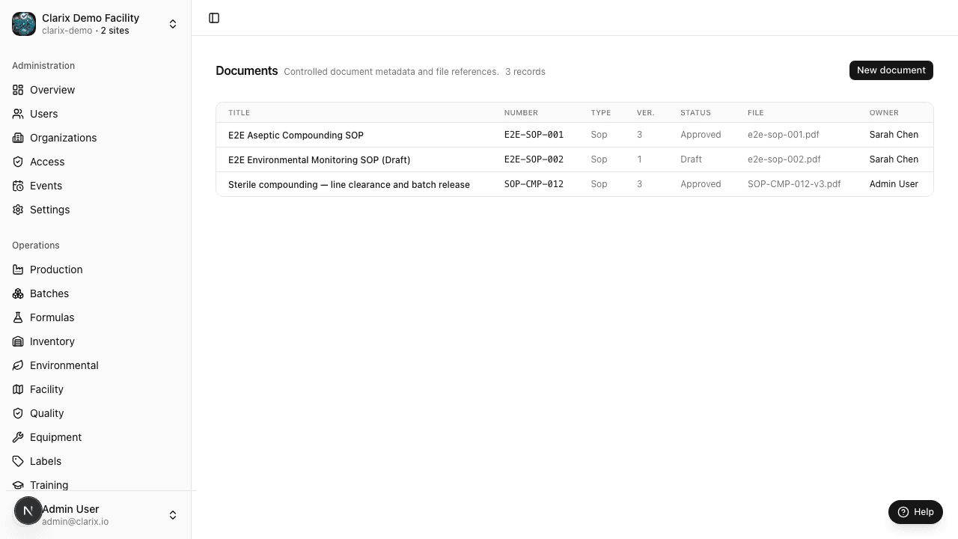Expand the facility switcher chevrons

click(173, 24)
